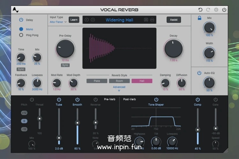Go to previous preset arrow
Viewport: 239px width, 159px height.
point(87,20)
